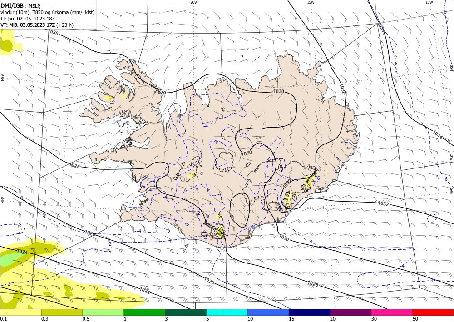Pick the blue 10 mm legend swatch
This screenshot has height=322, width=454.
pyautogui.click(x=268, y=312)
